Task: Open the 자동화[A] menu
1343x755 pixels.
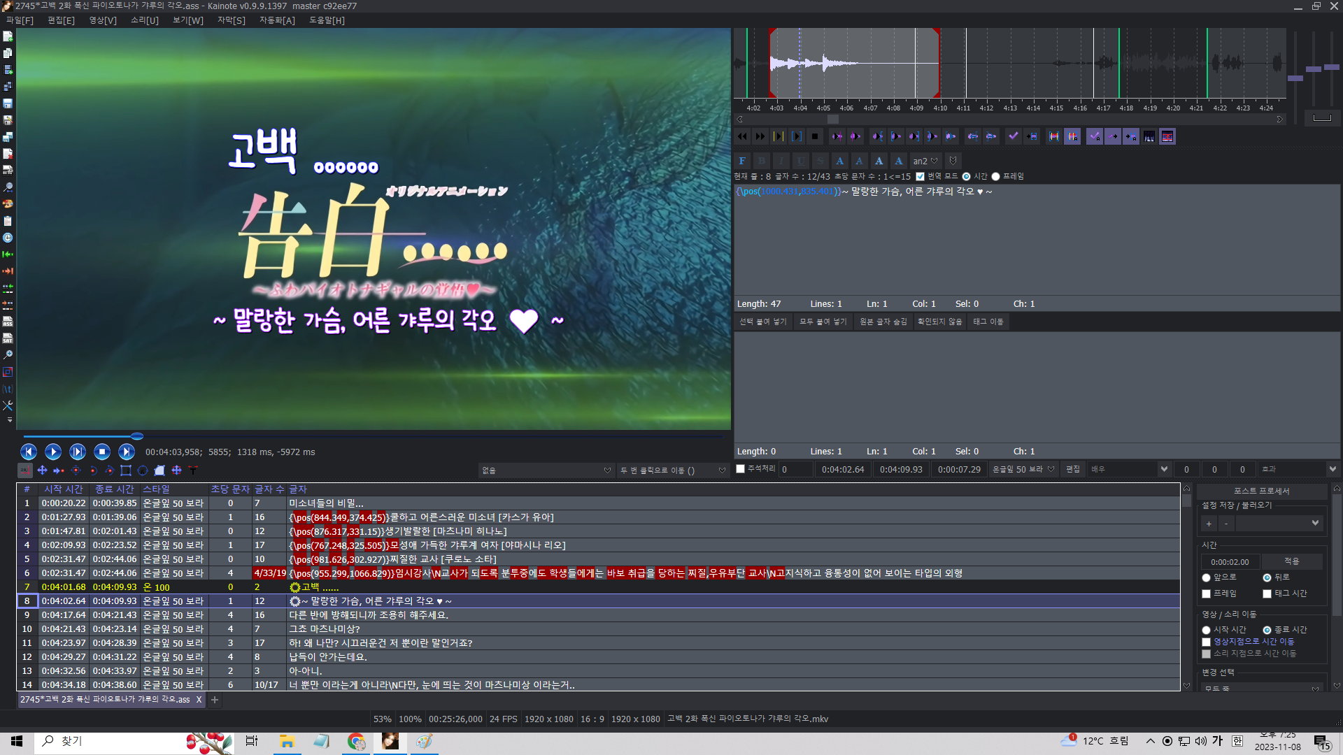Action: [277, 20]
